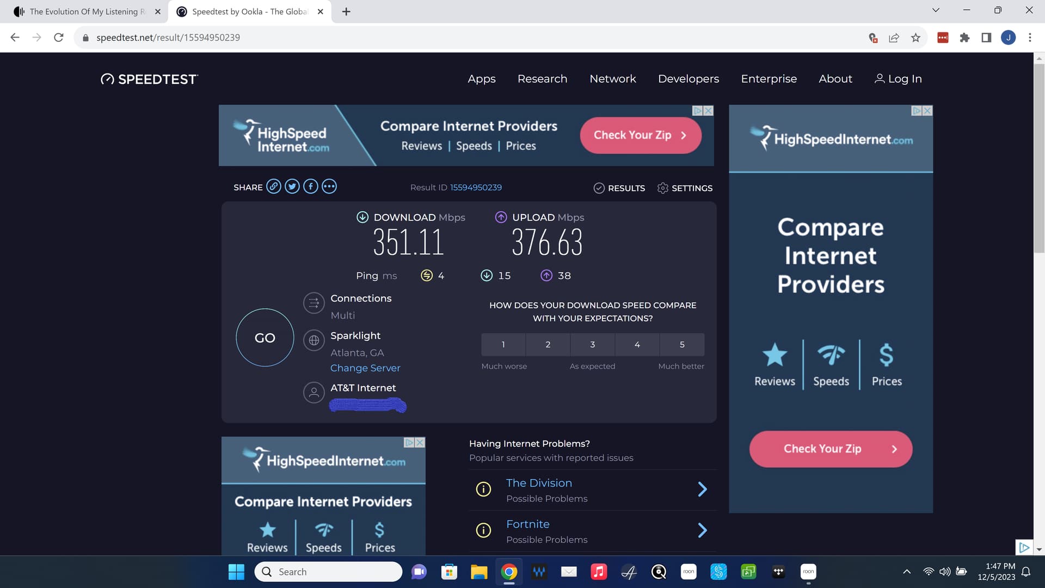The image size is (1045, 588).
Task: Open test SETTINGS gear
Action: click(x=685, y=188)
